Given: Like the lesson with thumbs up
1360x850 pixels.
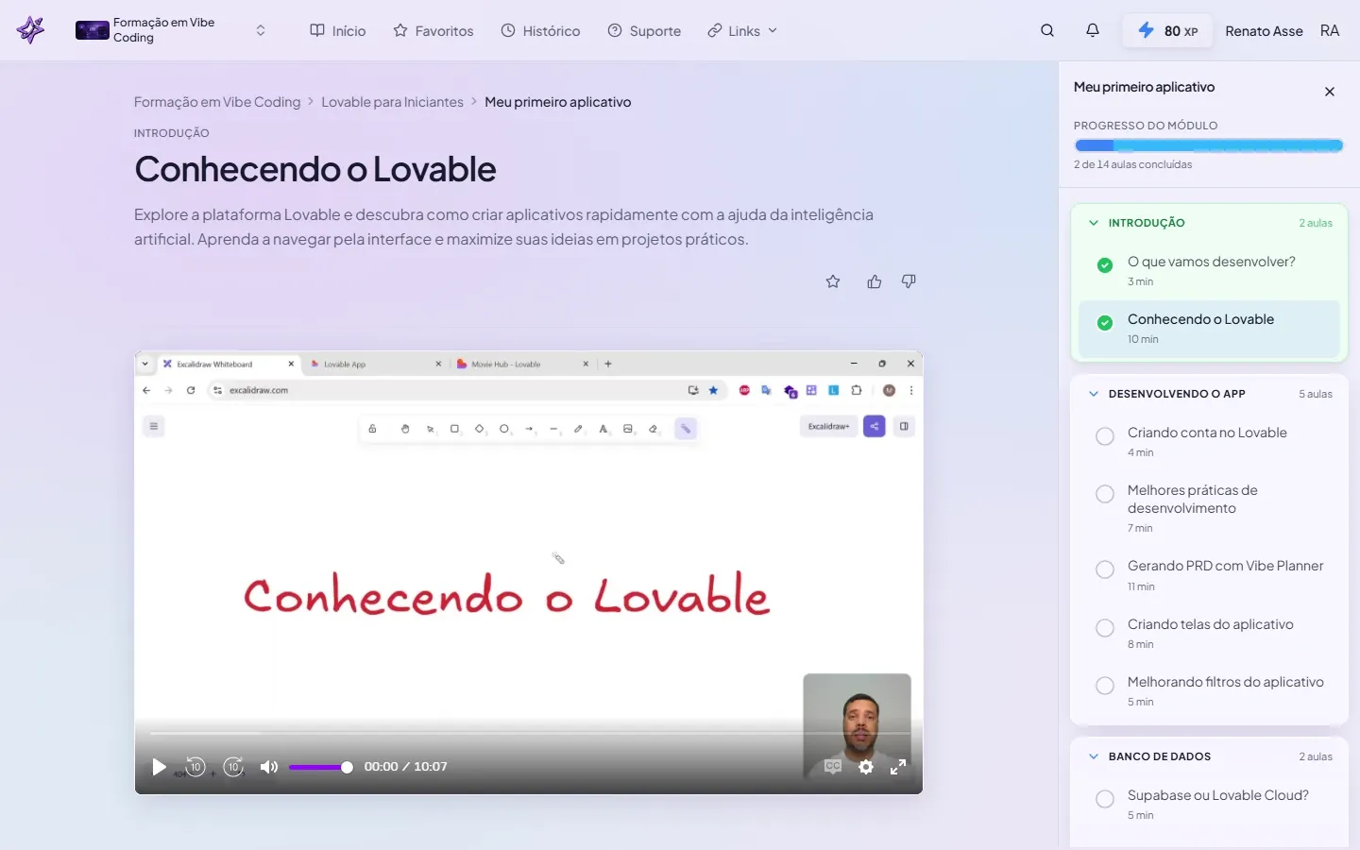Looking at the screenshot, I should click(x=875, y=281).
